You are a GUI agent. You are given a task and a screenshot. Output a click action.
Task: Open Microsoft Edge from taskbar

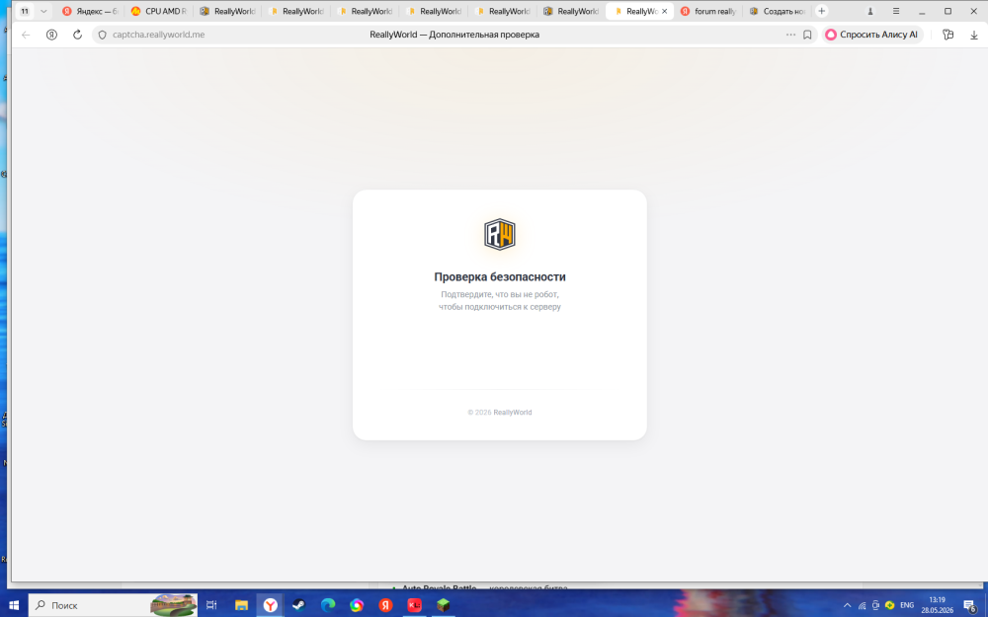tap(328, 605)
